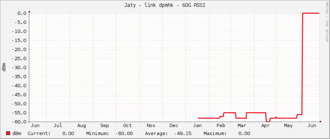Click the '0.0' y-axis tick label
The width and height of the screenshot is (330, 139).
coord(22,13)
